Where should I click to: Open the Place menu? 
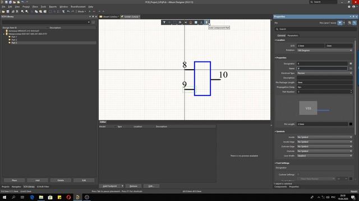pyautogui.click(x=35, y=7)
